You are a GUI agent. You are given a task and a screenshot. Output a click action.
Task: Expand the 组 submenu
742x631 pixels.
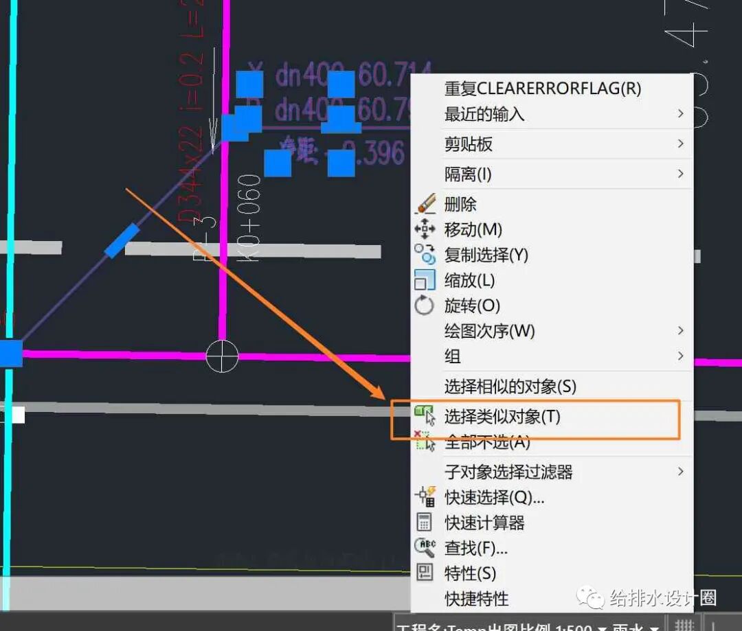[552, 356]
